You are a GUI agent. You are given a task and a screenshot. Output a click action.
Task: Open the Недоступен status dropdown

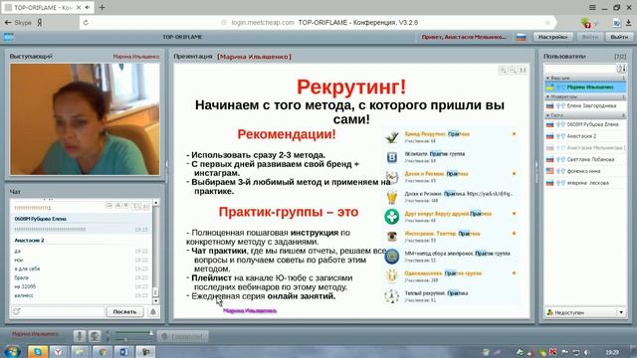585,312
